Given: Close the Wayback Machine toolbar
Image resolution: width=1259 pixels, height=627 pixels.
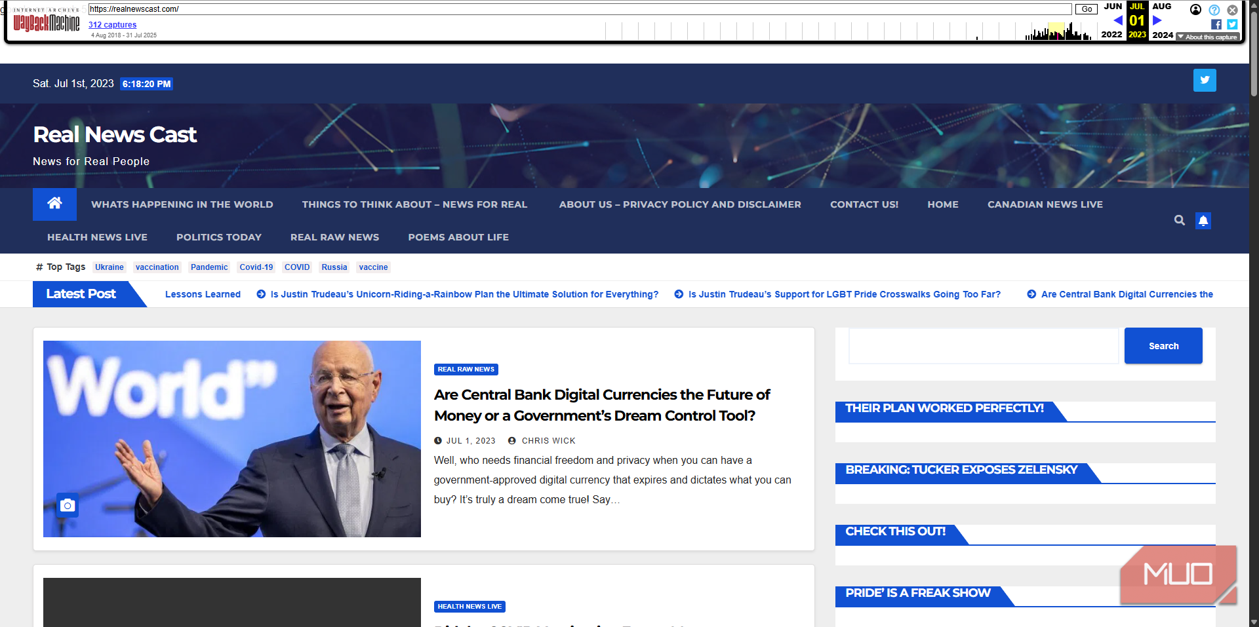Looking at the screenshot, I should pos(1233,10).
